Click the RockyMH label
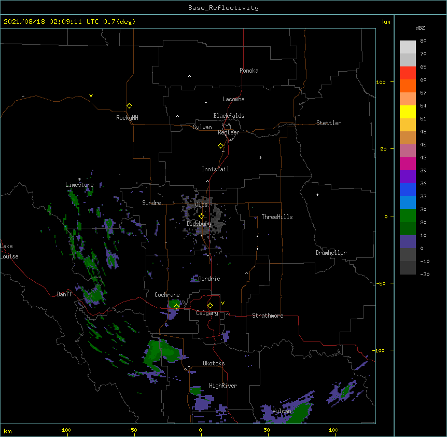Screen dimensions: 447x437 127,117
